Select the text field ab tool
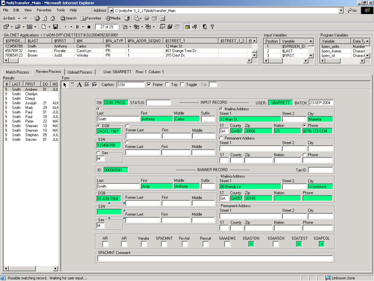Viewport: 374px width, 281px height. click(87, 85)
